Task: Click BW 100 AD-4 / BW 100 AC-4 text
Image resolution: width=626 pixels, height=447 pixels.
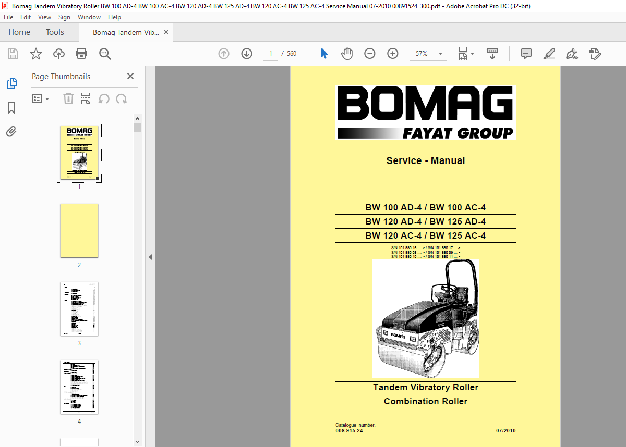Action: (x=426, y=208)
